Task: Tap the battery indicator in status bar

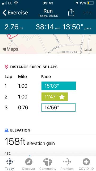Action: coord(91,3)
